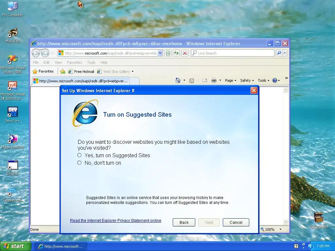Screen dimensions: 335x251
Task: Click the Cancel button in setup dialog
Action: coord(236,222)
